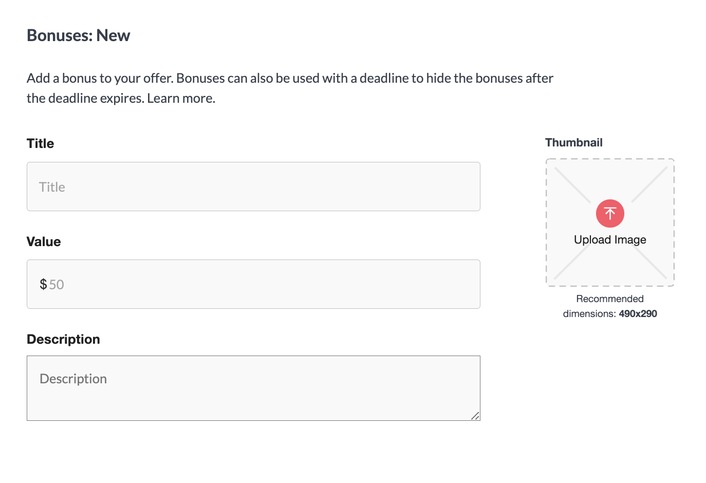
Task: Click the dashed thumbnail box's bottom-right corner
Action: click(x=673, y=285)
